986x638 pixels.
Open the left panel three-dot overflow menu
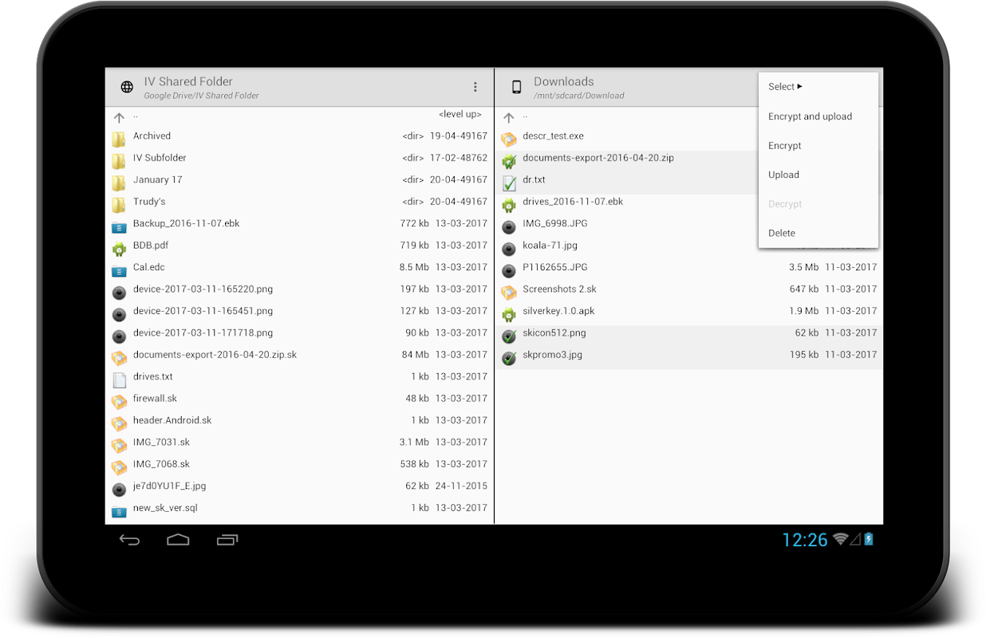pos(475,87)
